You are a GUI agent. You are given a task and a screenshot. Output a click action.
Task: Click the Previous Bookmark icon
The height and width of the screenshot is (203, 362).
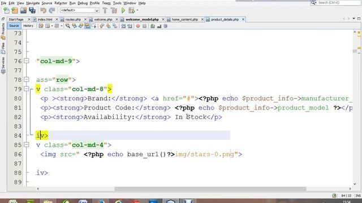(x=102, y=26)
